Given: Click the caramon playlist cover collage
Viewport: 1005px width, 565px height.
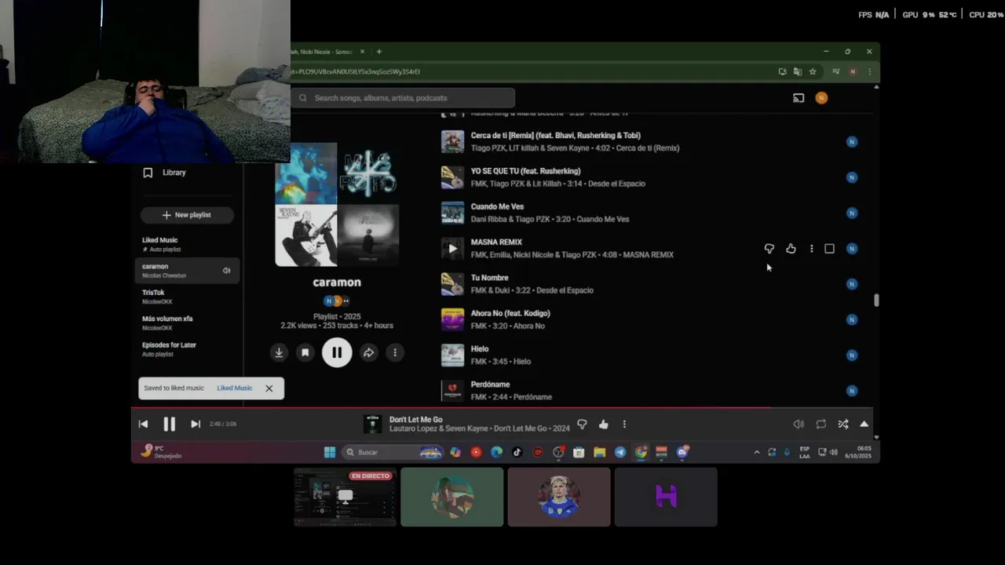Looking at the screenshot, I should [x=337, y=205].
